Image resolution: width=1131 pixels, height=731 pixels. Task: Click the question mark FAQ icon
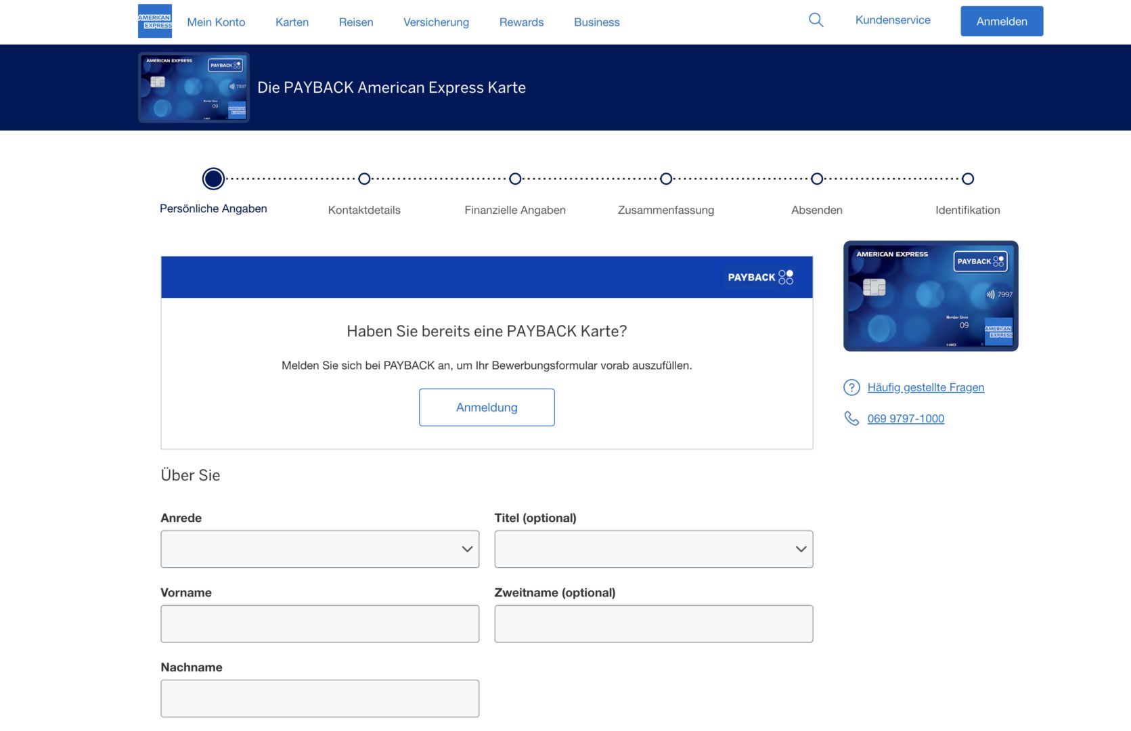(851, 388)
